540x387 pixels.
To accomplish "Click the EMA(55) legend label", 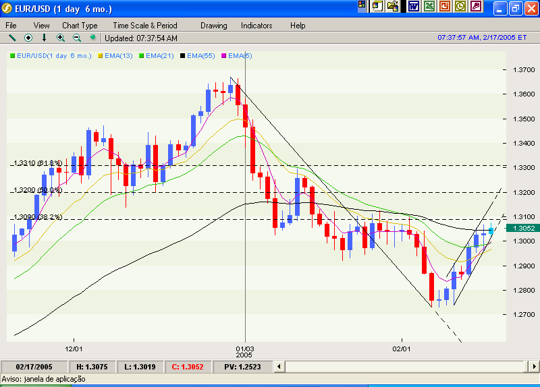I will pyautogui.click(x=200, y=56).
